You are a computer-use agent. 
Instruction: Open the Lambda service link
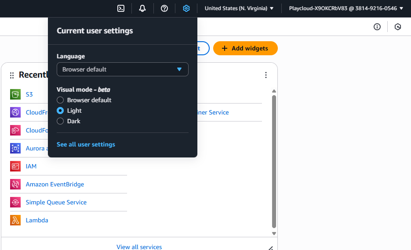click(37, 220)
